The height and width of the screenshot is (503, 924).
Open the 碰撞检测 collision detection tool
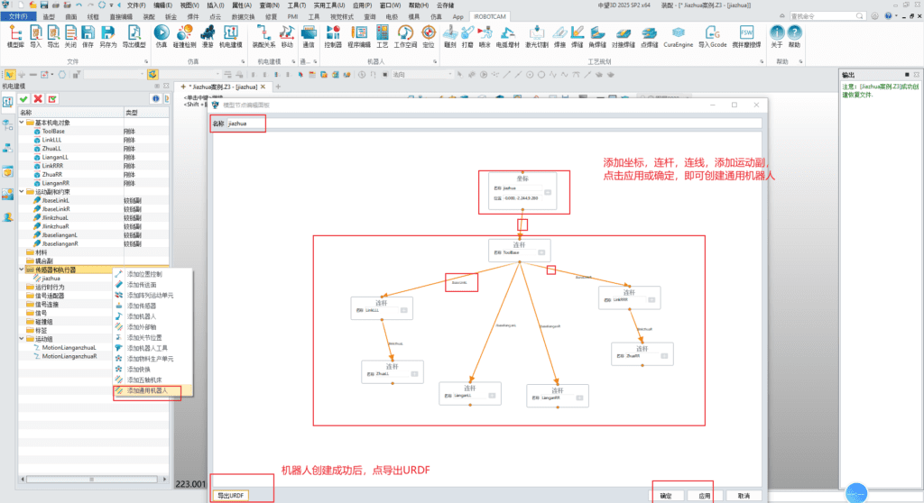pyautogui.click(x=184, y=34)
